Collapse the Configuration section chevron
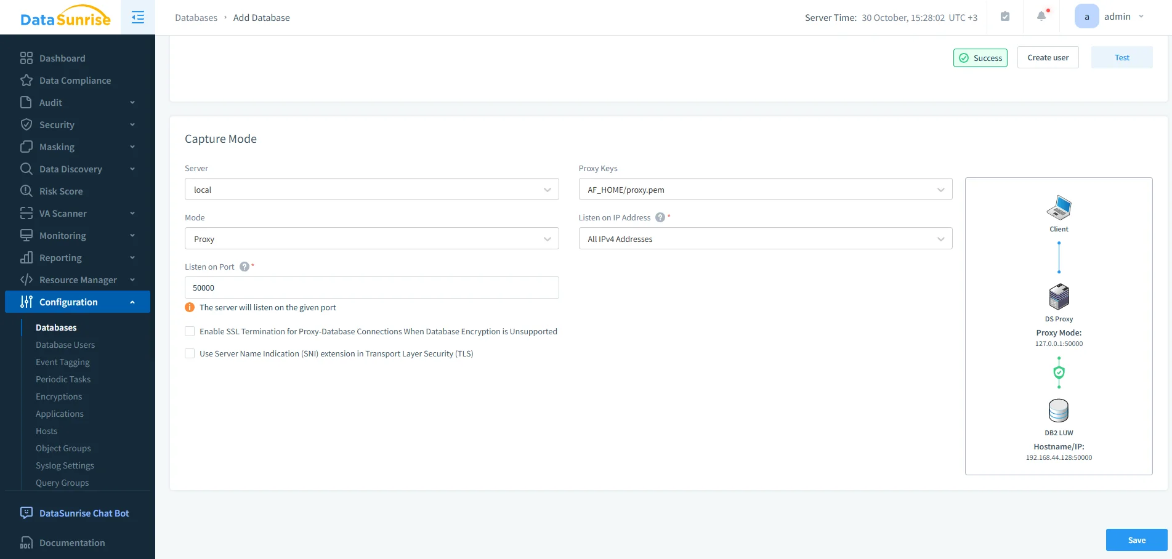Screen dimensions: 1172x559 (x=132, y=302)
